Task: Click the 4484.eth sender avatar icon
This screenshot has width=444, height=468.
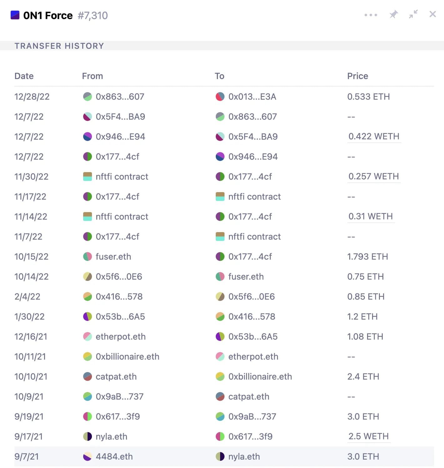Action: [x=88, y=456]
